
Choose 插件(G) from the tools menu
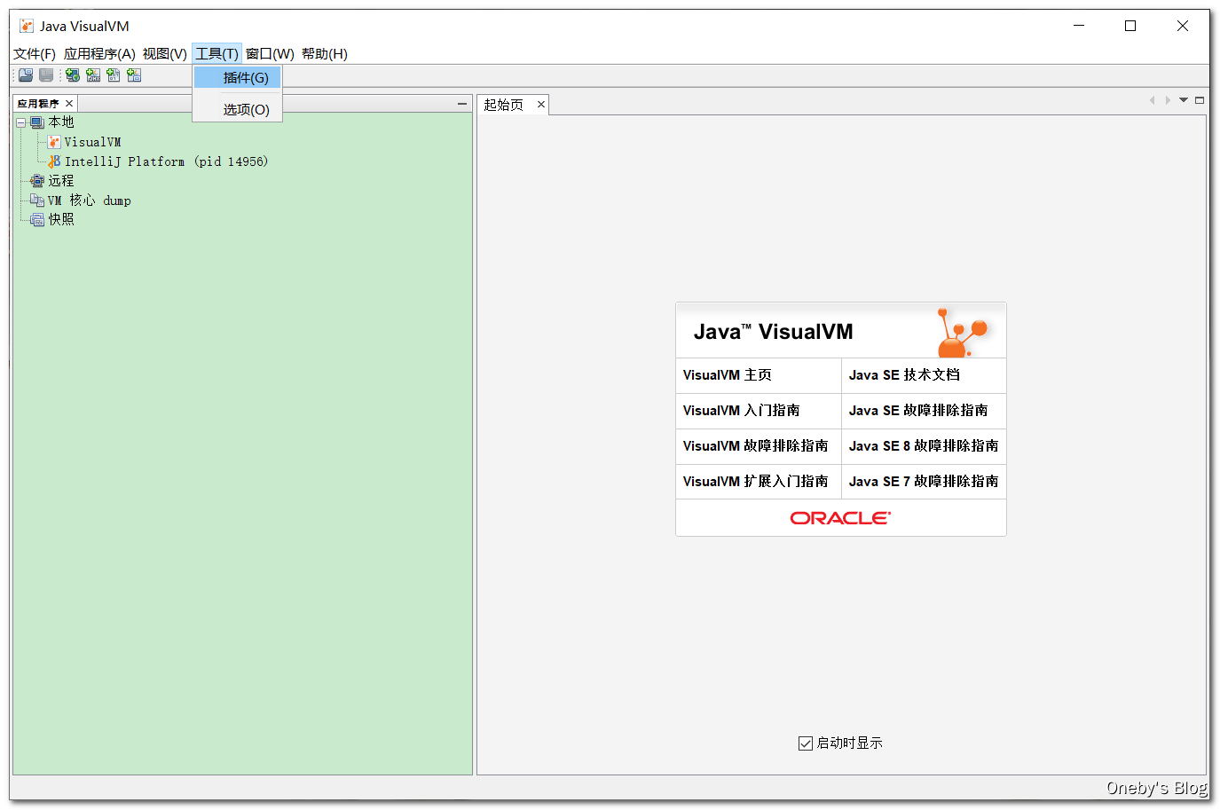click(x=238, y=78)
